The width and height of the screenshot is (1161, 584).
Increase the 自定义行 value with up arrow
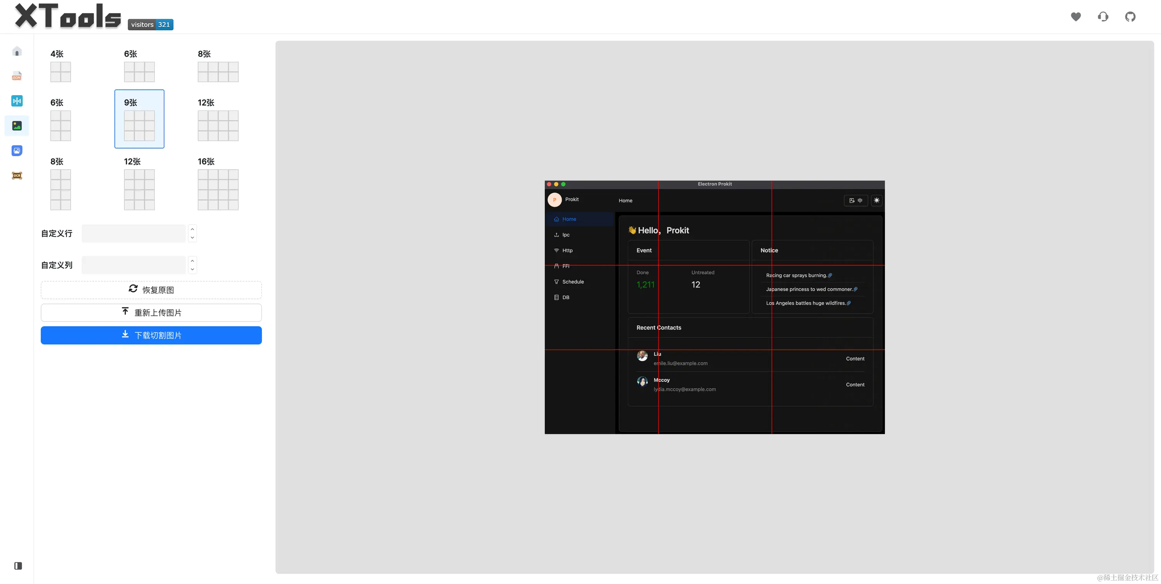(192, 229)
